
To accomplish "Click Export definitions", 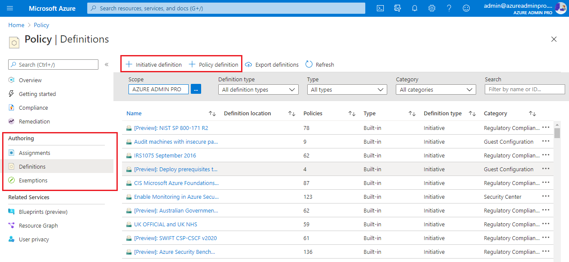I will (x=272, y=65).
